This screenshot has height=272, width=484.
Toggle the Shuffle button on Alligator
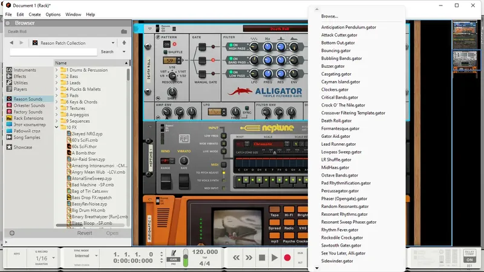[165, 52]
